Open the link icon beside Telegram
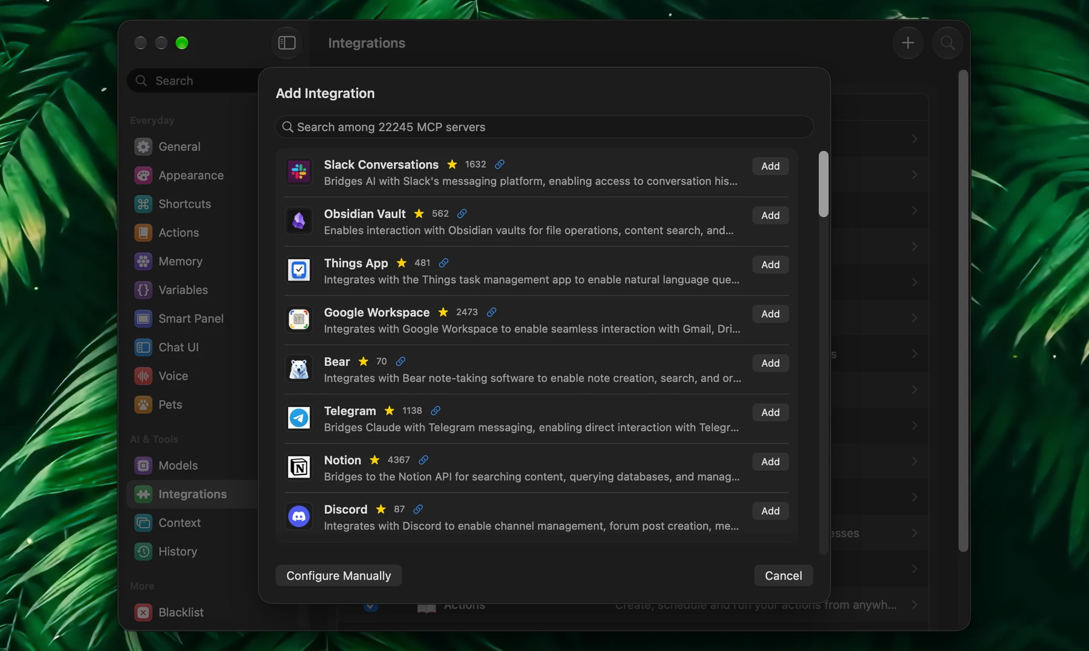This screenshot has height=651, width=1089. tap(436, 410)
